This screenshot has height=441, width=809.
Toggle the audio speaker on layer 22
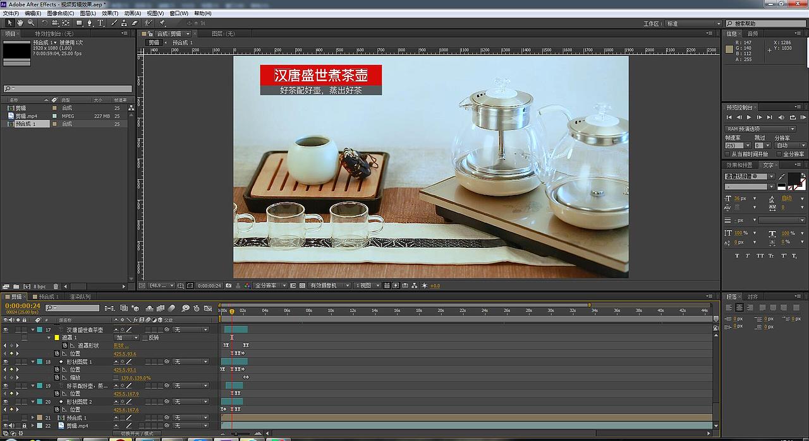[x=12, y=426]
